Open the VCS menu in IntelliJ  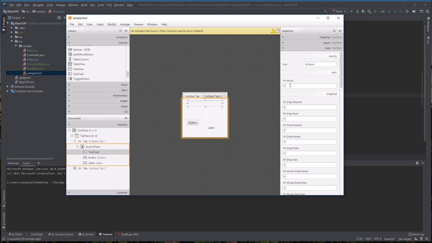click(x=109, y=5)
